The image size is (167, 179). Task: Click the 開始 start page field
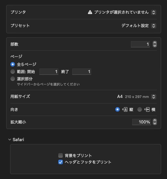click(x=49, y=72)
